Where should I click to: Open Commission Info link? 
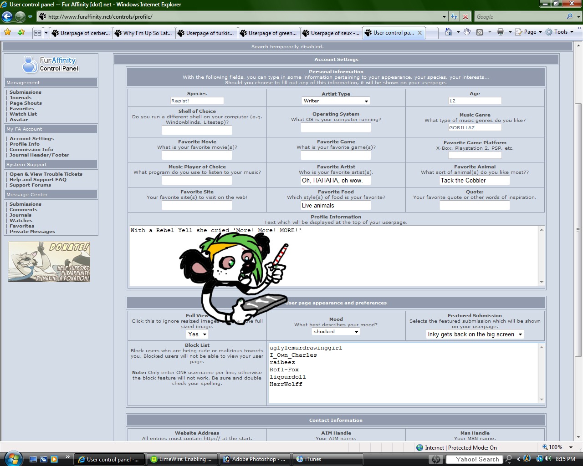(31, 149)
